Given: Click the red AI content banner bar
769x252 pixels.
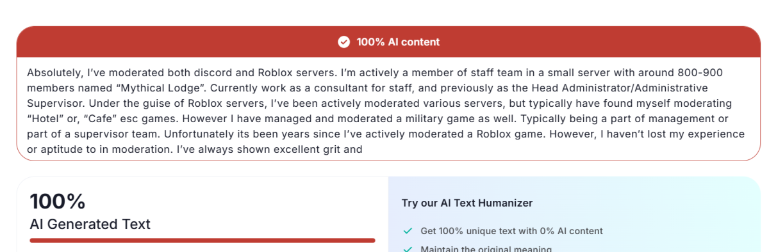Looking at the screenshot, I should (x=388, y=42).
